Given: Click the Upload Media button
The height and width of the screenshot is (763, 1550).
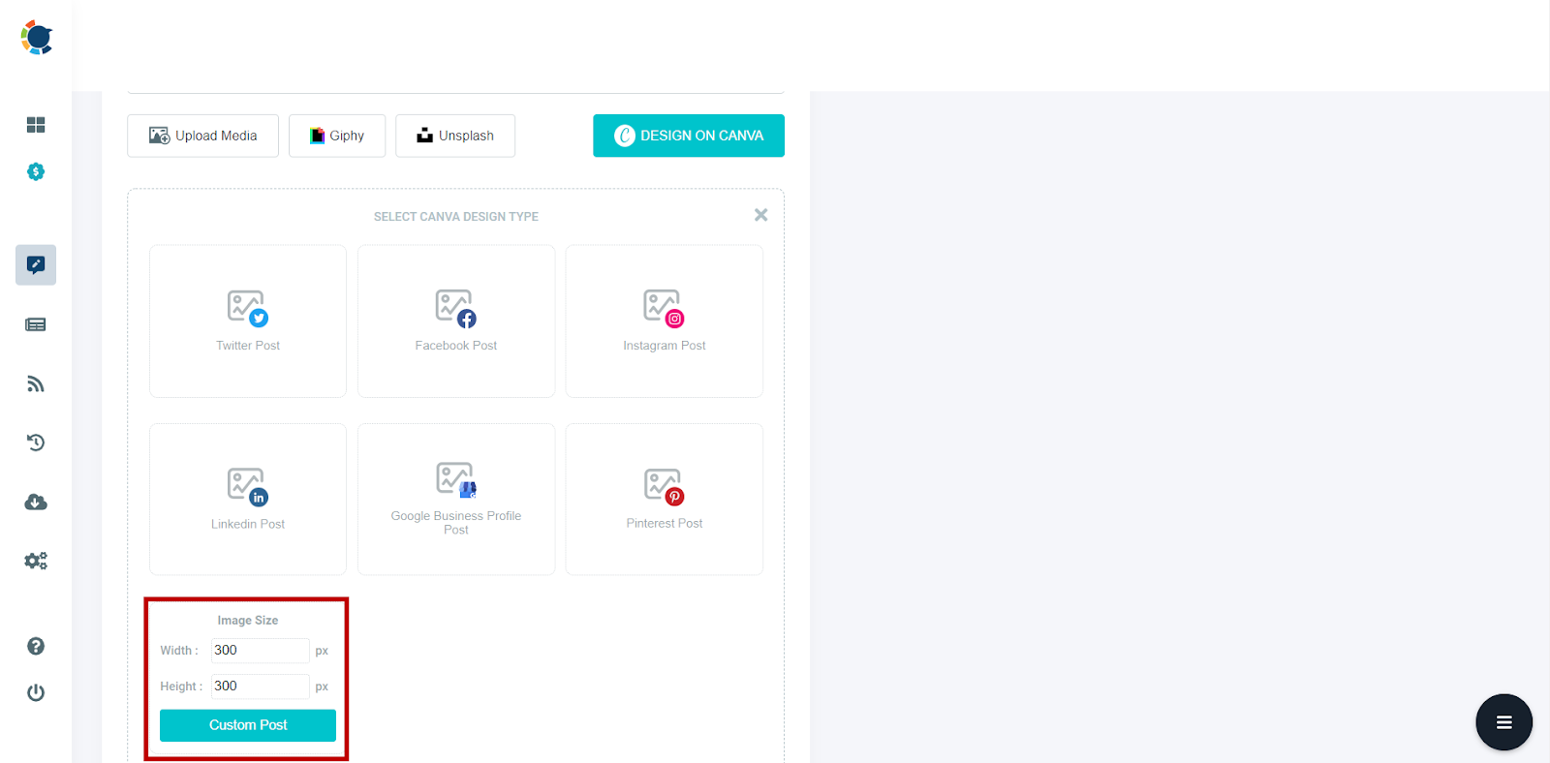Looking at the screenshot, I should click(202, 136).
